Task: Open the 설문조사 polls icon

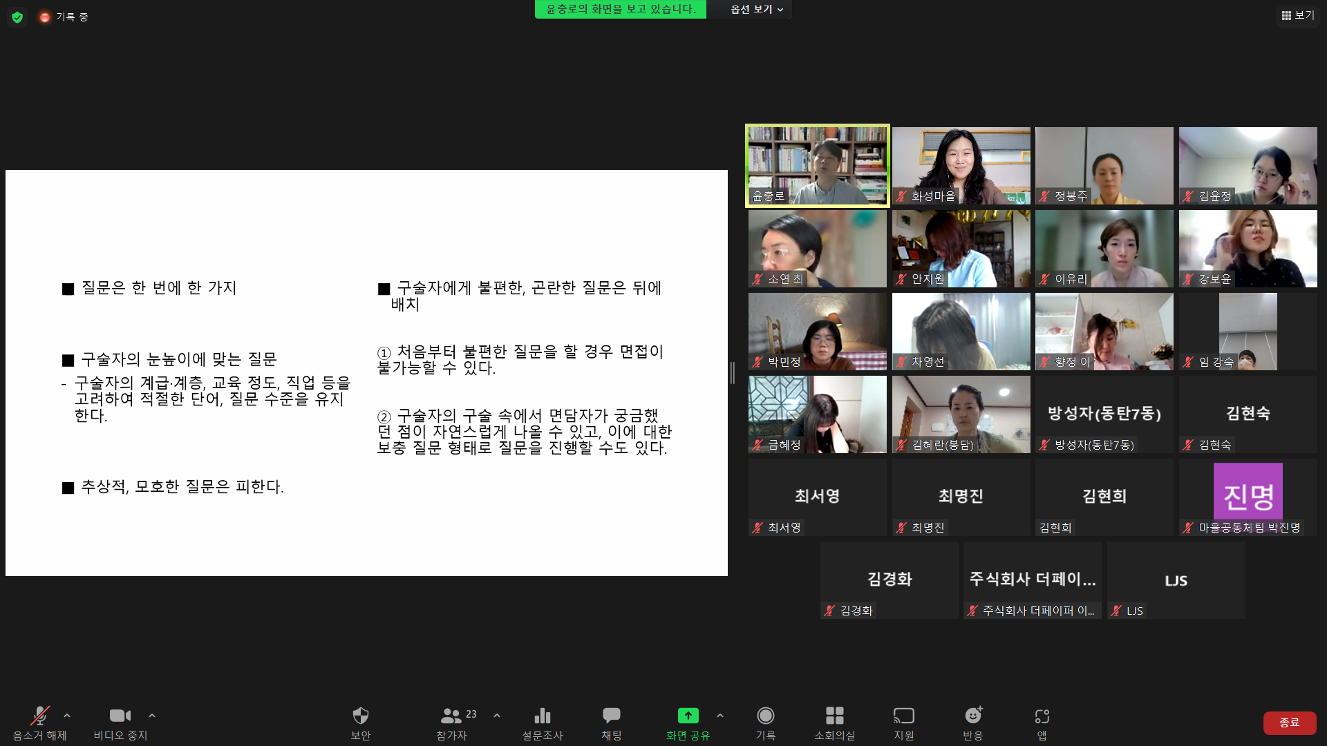Action: tap(543, 716)
